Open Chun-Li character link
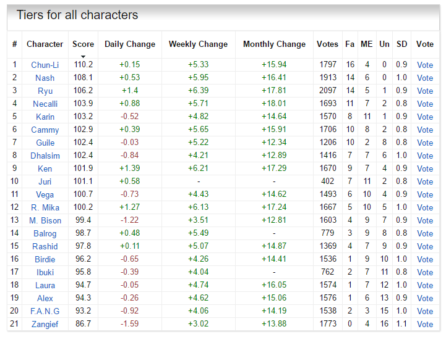Image resolution: width=446 pixels, height=337 pixels. [45, 65]
